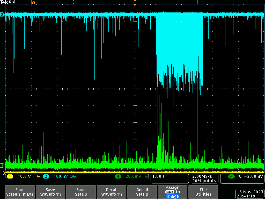The width and height of the screenshot is (265, 199).
Task: Click the green channel 4 badge in readout
Action: point(118,176)
